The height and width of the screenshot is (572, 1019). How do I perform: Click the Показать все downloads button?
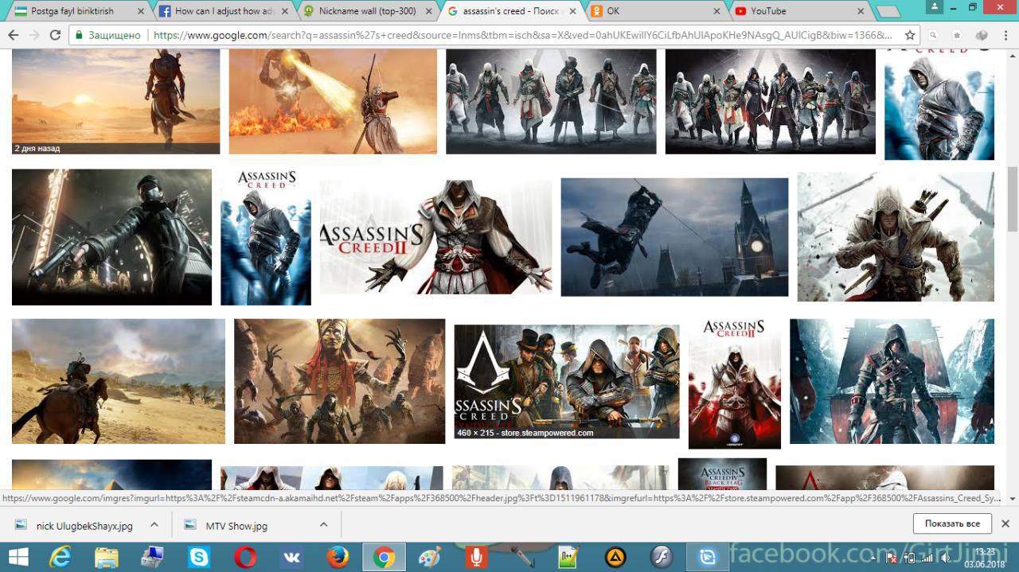[x=951, y=523]
